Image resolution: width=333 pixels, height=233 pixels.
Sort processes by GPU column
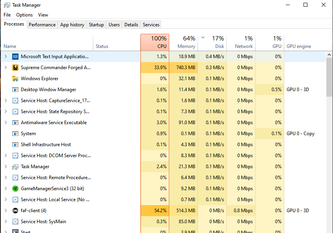click(270, 42)
